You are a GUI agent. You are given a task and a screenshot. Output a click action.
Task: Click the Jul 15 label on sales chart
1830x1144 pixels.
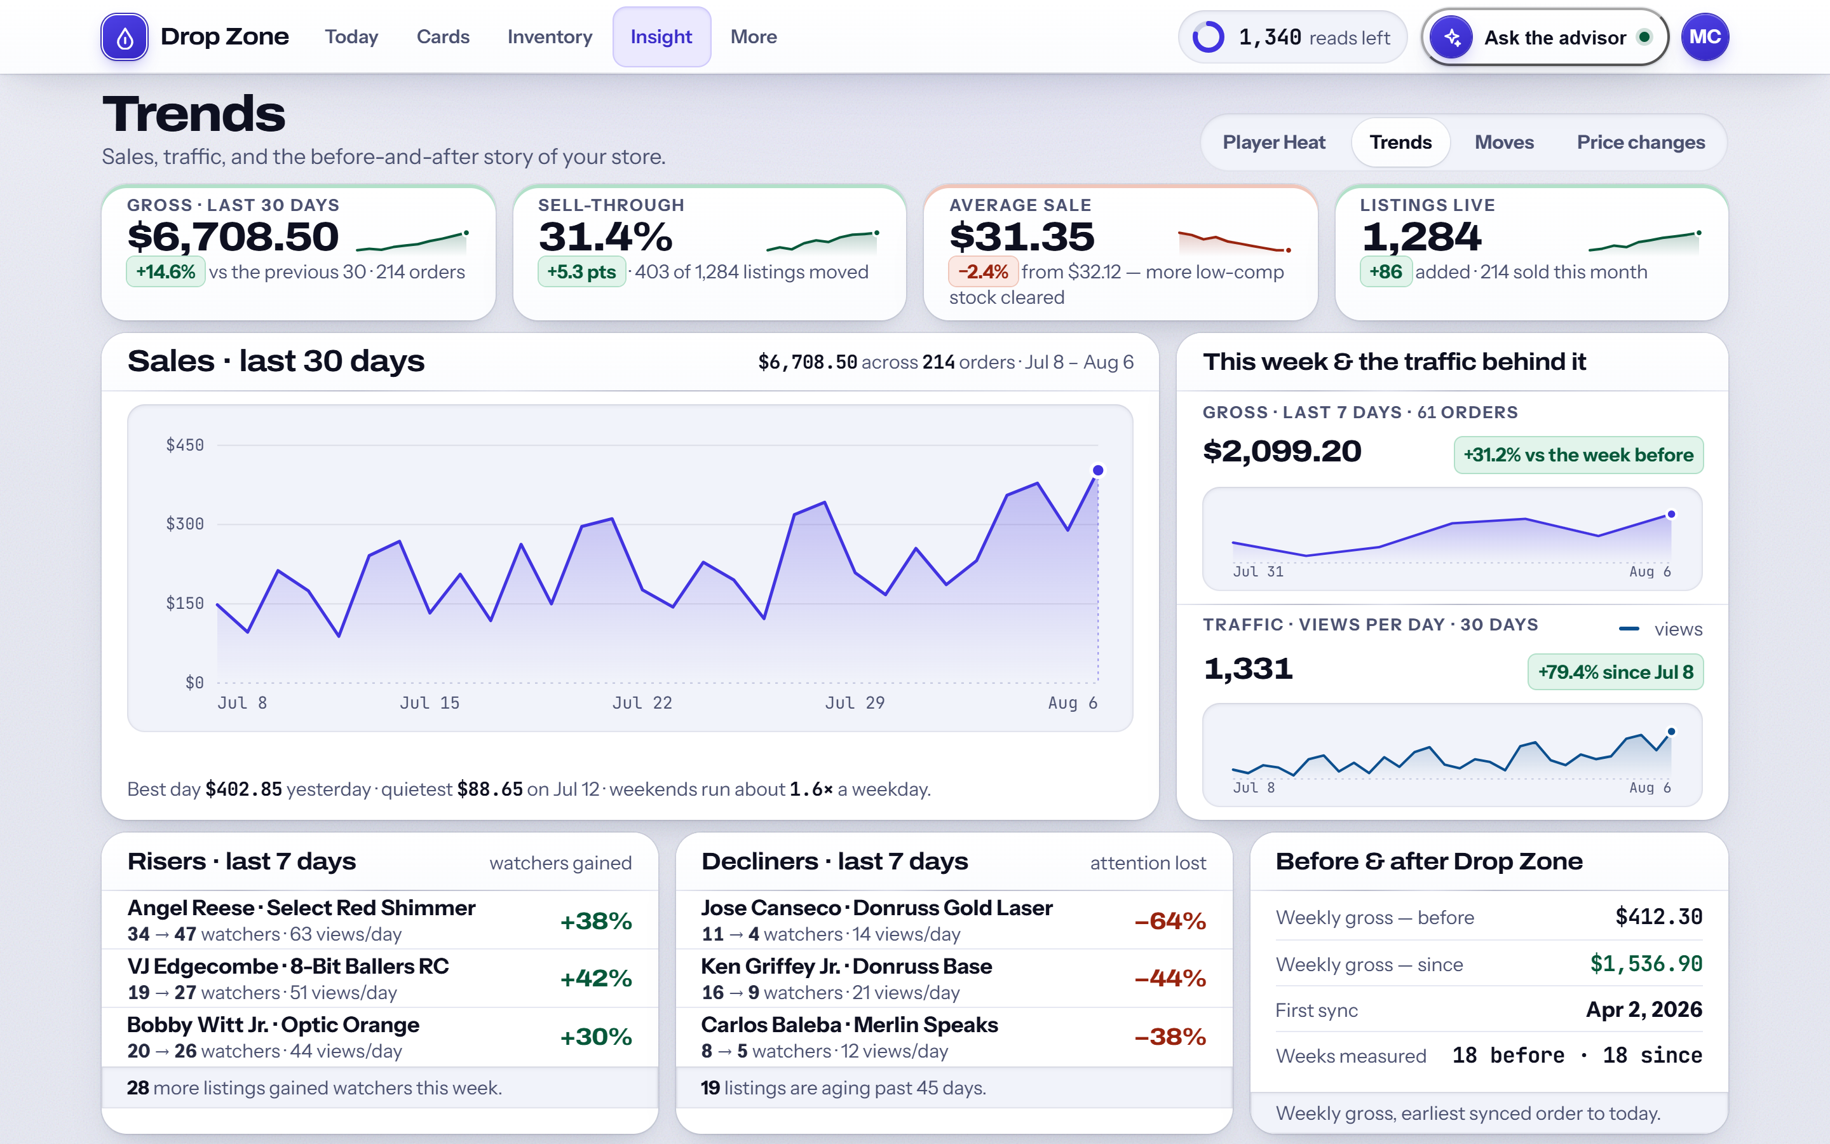tap(430, 703)
